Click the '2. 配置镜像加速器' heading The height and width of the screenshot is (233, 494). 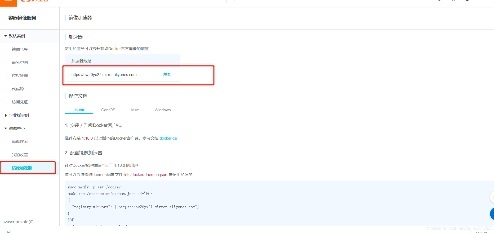click(x=83, y=153)
